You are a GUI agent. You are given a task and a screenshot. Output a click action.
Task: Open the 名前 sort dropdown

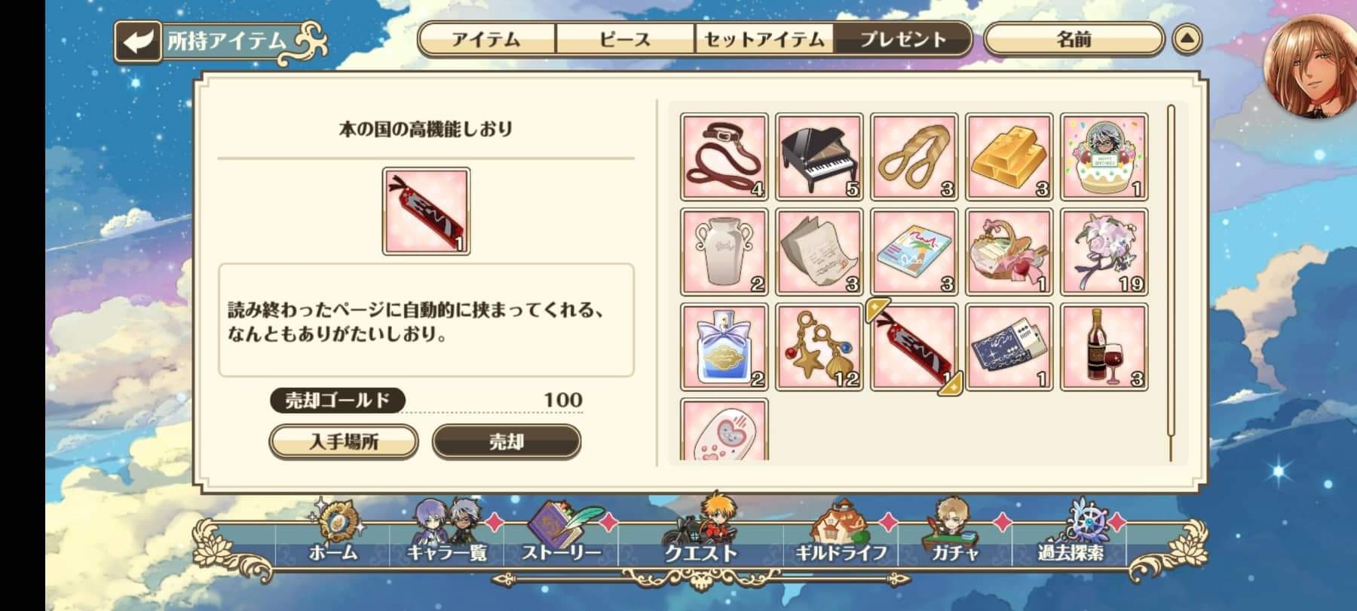pyautogui.click(x=1074, y=39)
